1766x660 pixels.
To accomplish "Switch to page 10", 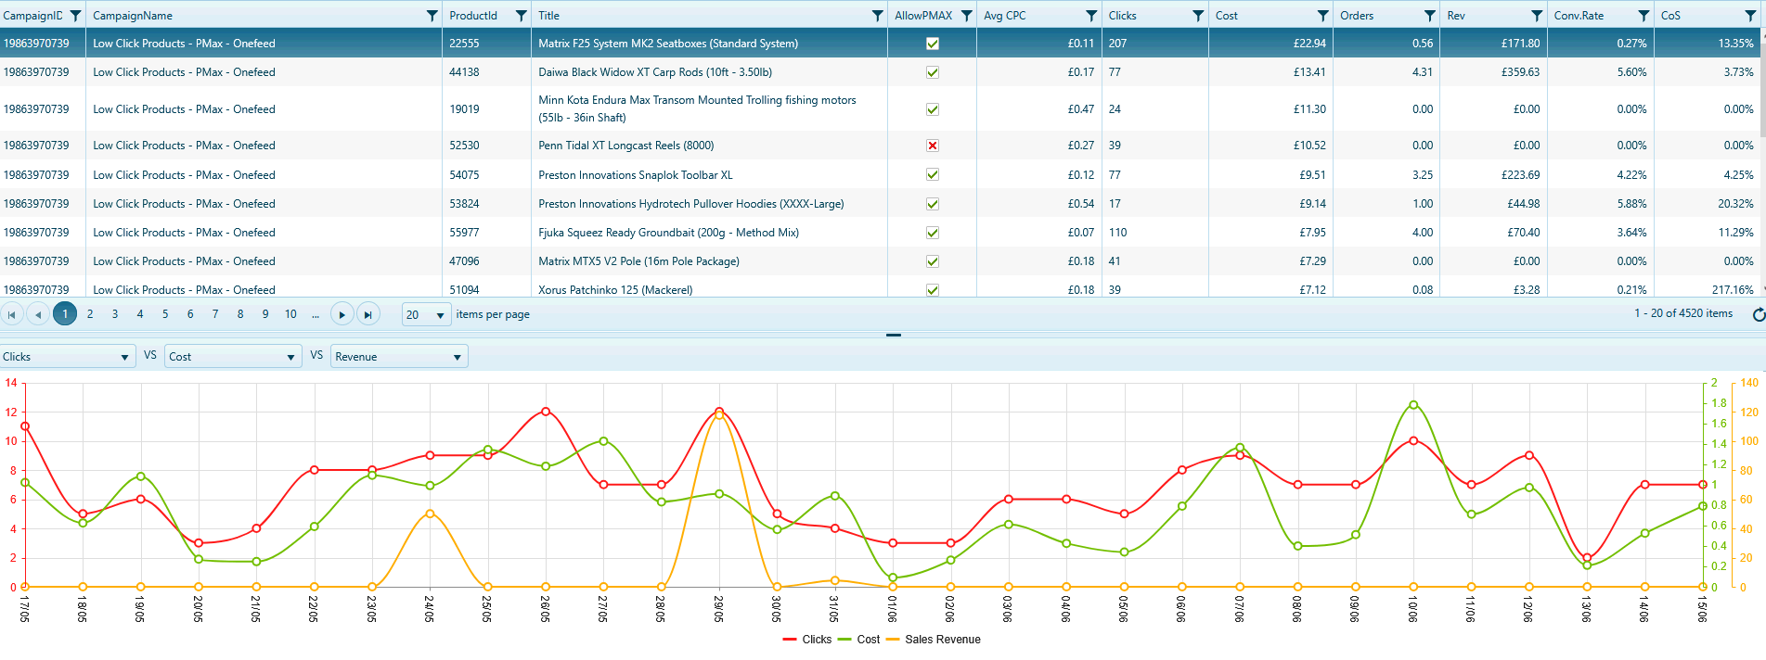I will pos(290,314).
